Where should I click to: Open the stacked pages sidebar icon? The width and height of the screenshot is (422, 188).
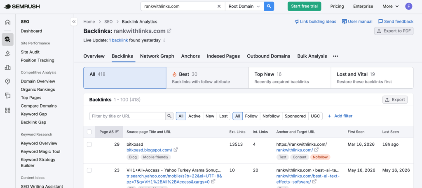7,96
